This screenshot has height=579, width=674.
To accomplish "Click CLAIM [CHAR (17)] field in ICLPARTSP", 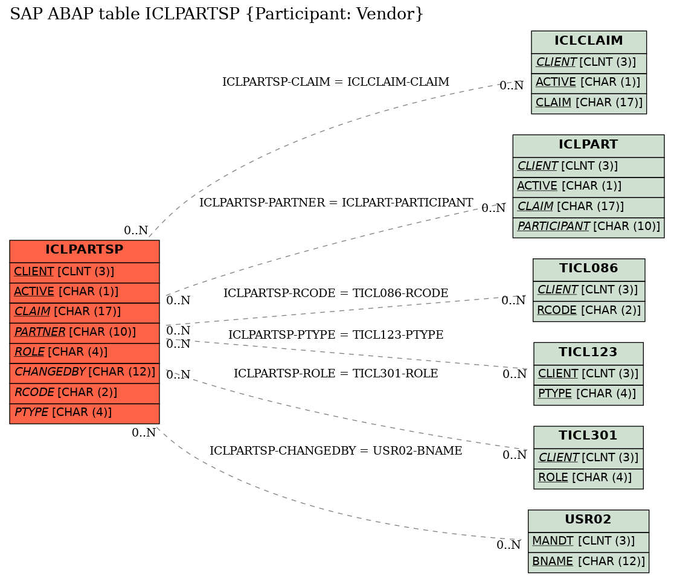I will point(85,313).
